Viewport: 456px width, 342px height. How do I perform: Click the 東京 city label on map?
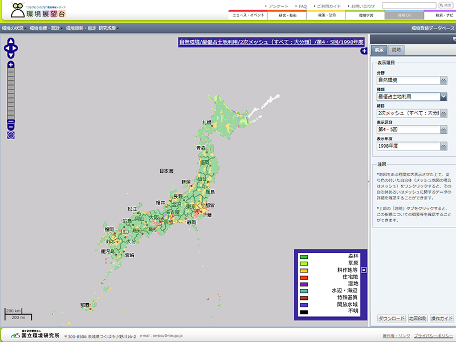(191, 206)
